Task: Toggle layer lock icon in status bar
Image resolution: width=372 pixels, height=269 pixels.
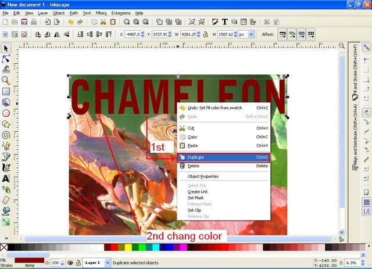Action: tap(78, 263)
